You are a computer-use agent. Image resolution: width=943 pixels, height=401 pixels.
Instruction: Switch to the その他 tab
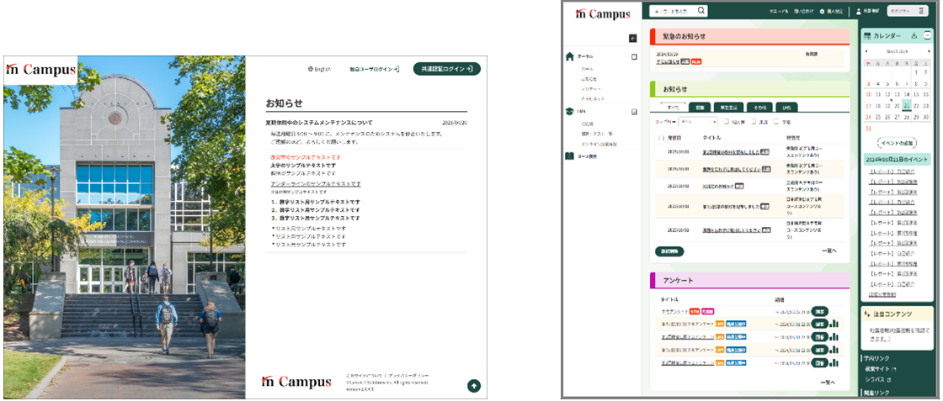pos(759,108)
